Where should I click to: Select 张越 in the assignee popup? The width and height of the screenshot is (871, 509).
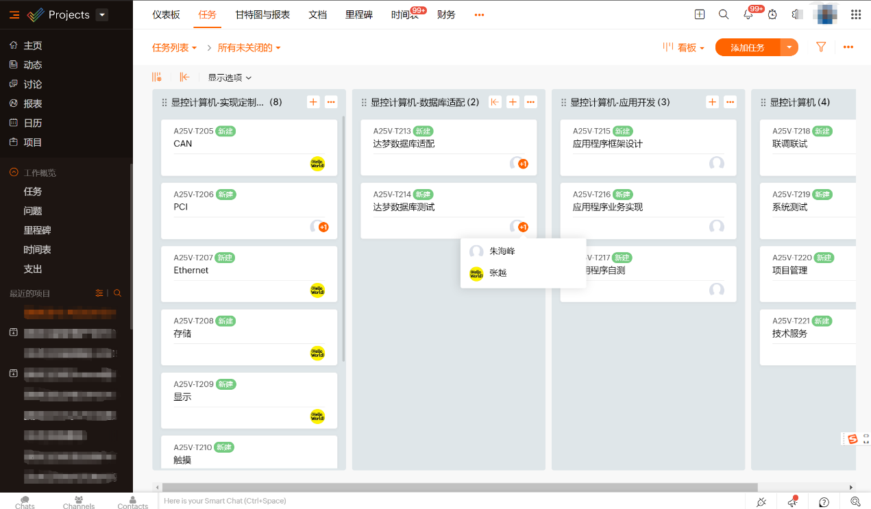point(524,273)
